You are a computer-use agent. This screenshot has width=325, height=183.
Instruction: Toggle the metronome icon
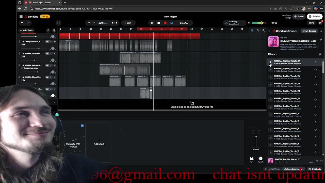(89, 23)
